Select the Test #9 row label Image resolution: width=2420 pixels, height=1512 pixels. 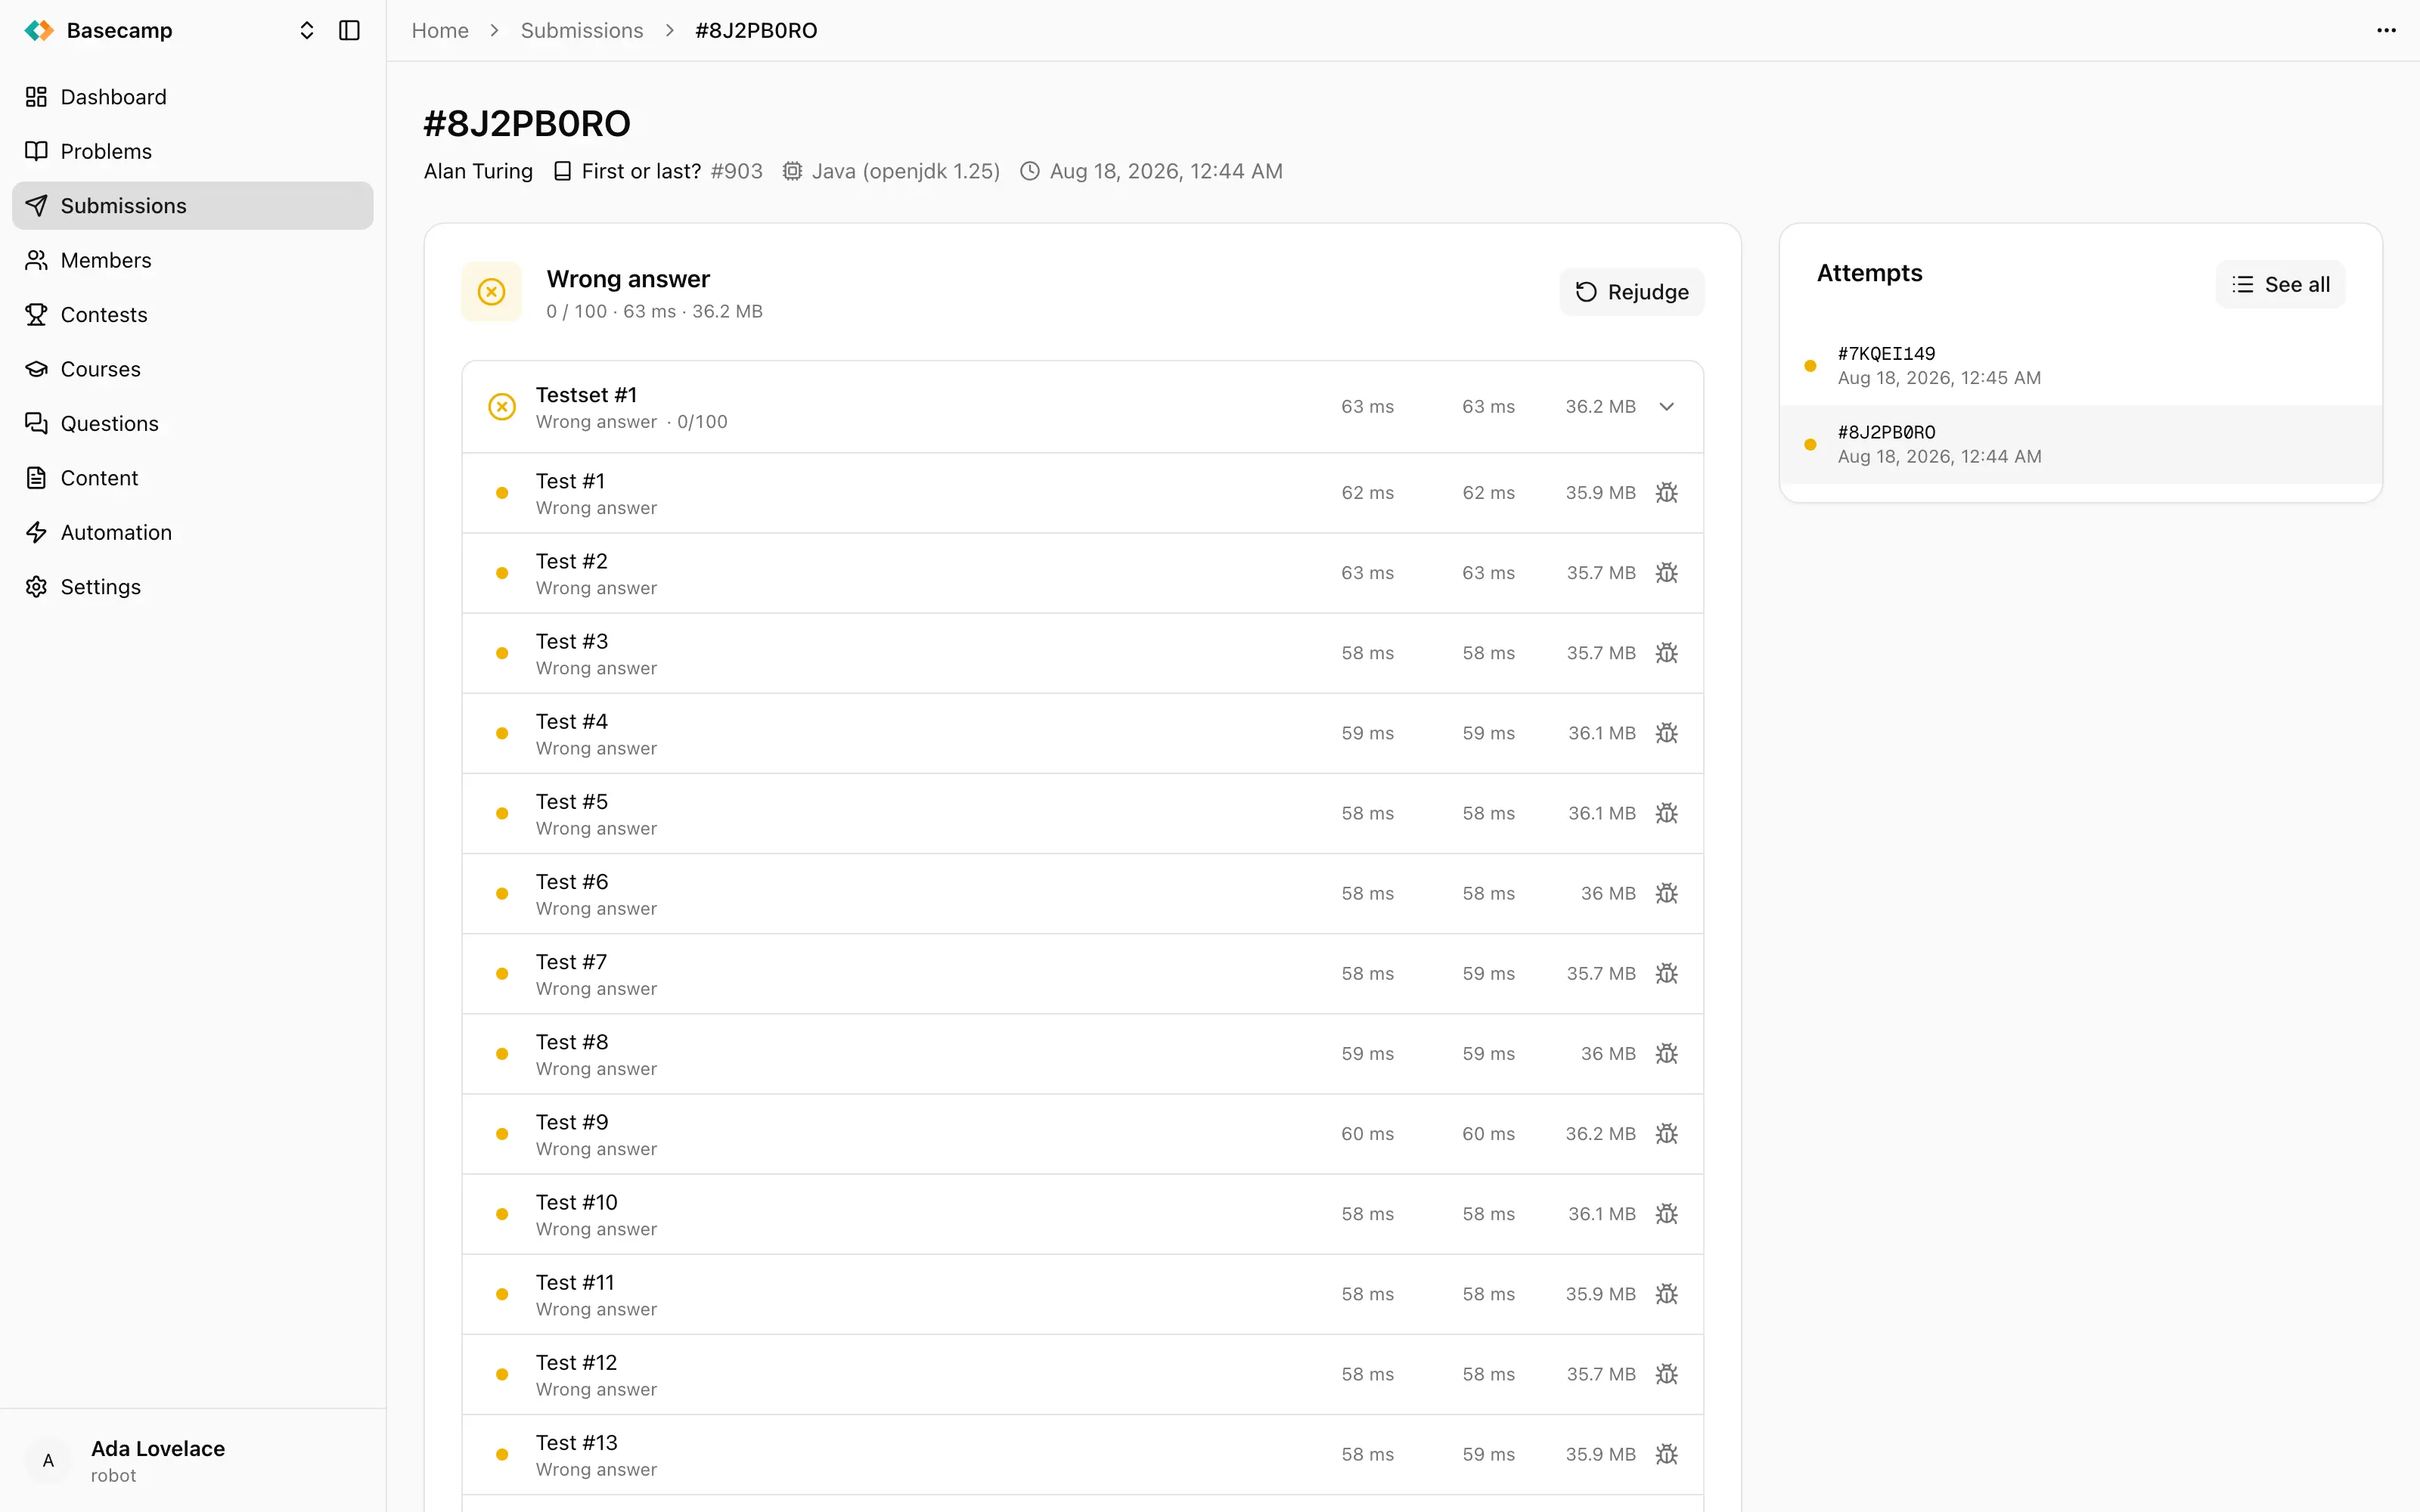click(x=572, y=1122)
